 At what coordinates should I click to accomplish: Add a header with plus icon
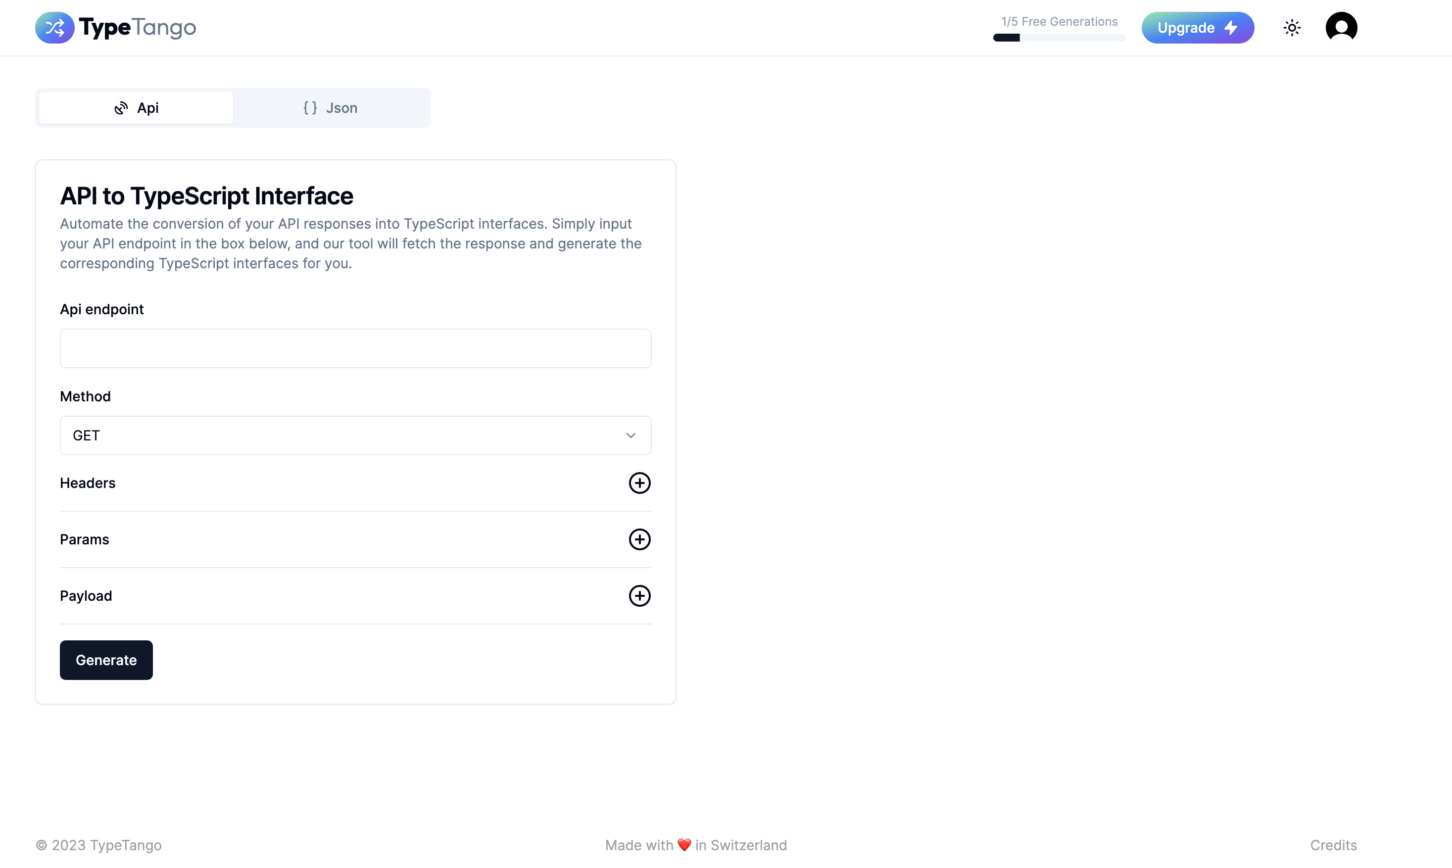click(639, 483)
